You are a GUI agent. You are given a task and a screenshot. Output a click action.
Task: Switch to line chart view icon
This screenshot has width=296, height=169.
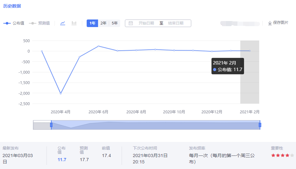pyautogui.click(x=63, y=23)
